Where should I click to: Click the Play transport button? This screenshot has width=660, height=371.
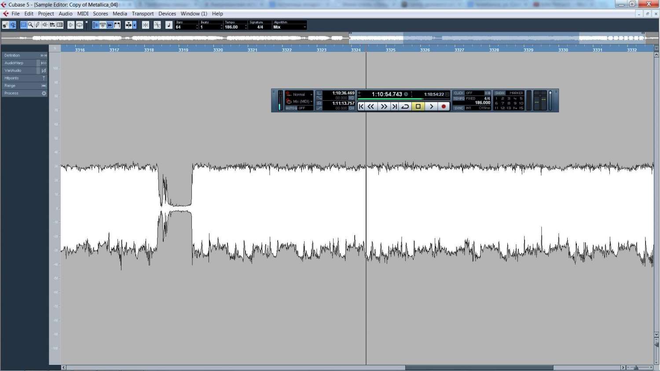(x=431, y=107)
